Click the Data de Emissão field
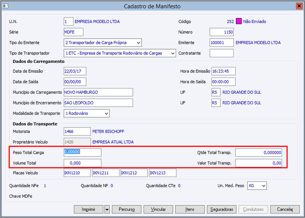The image size is (305, 218). [75, 71]
